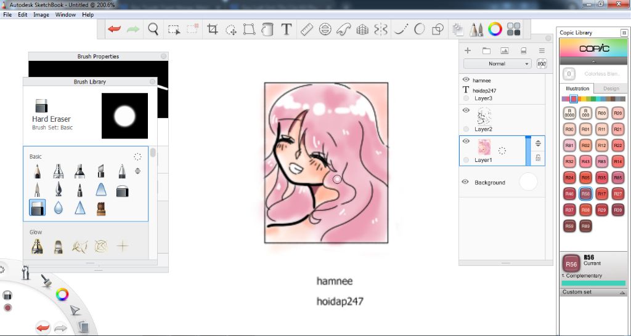
Task: Select the Rectangle selection tool
Action: [174, 30]
